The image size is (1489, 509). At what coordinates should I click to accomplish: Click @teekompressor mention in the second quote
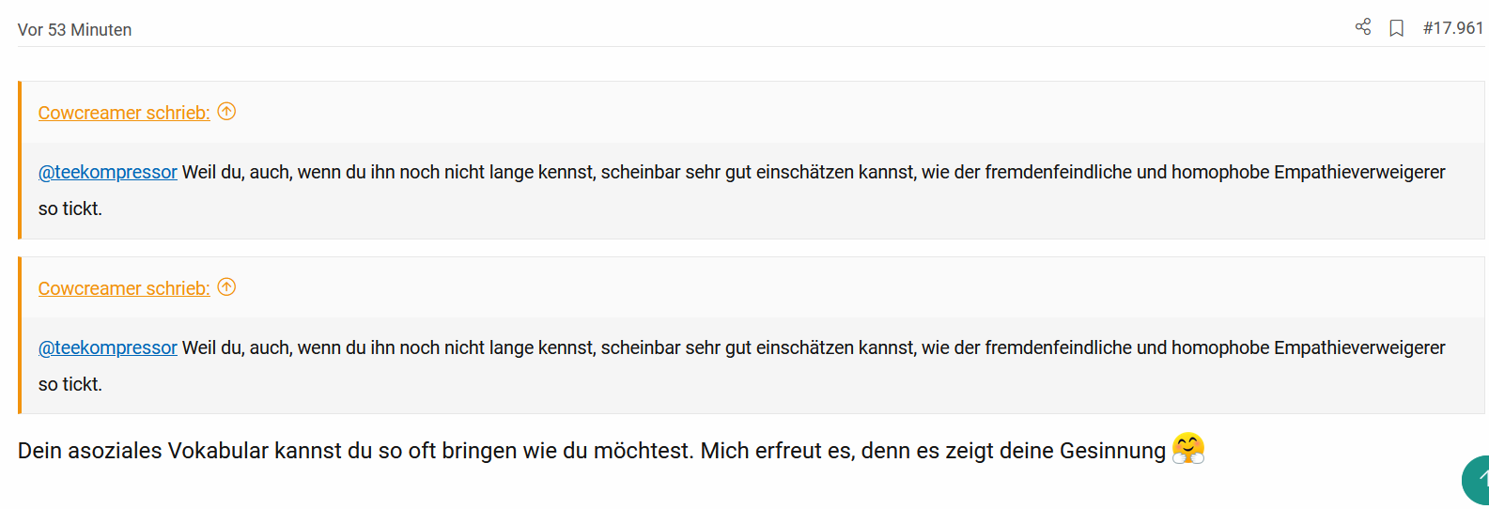pyautogui.click(x=108, y=347)
